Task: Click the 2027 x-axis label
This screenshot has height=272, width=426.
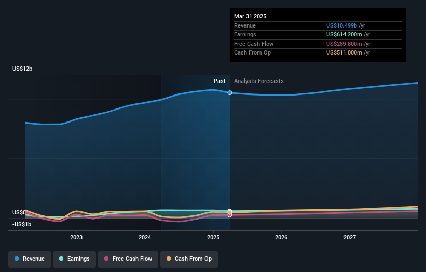Action: tap(350, 237)
